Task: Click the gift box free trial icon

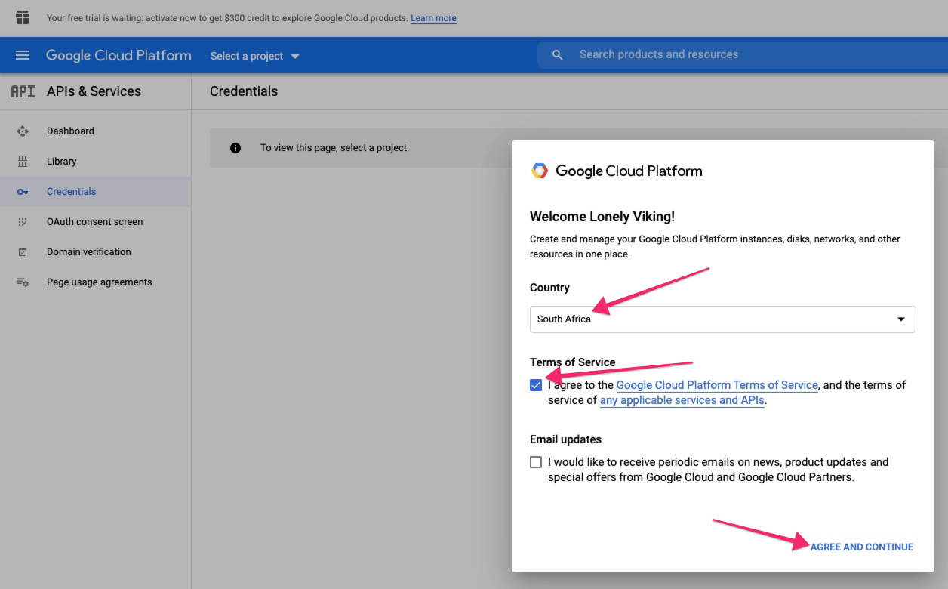Action: tap(23, 17)
